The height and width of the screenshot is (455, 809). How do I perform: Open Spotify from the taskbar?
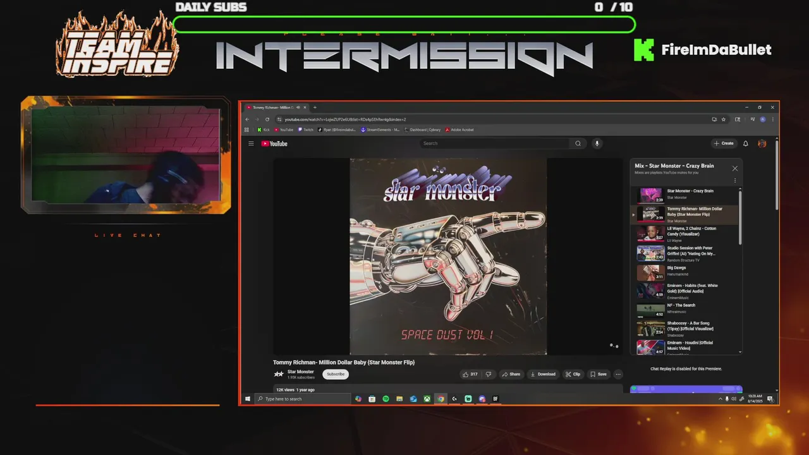[386, 399]
